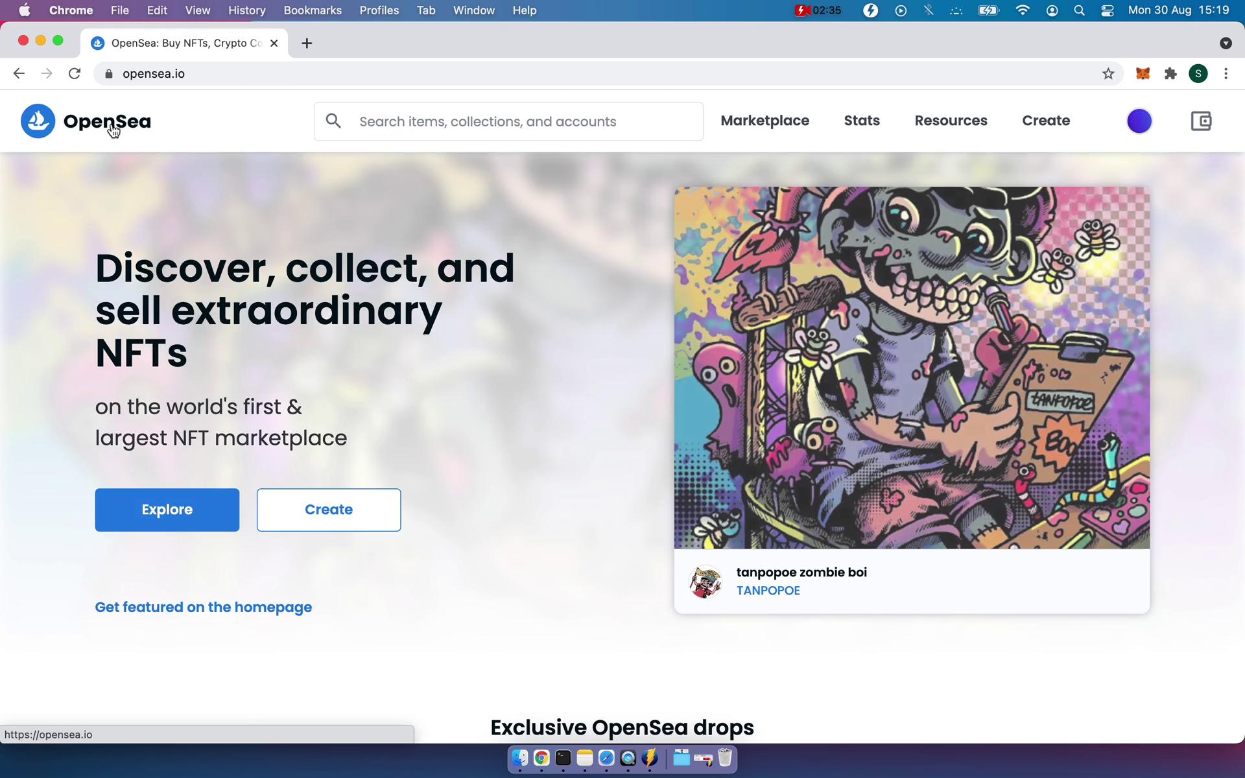Viewport: 1245px width, 778px height.
Task: Click the Get featured on homepage link
Action: (204, 607)
